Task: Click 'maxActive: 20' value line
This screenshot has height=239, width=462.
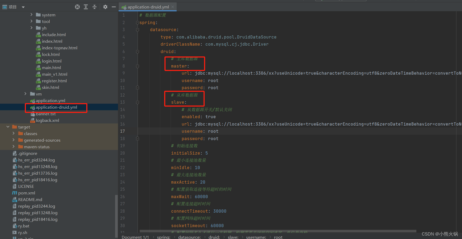Action: (188, 182)
